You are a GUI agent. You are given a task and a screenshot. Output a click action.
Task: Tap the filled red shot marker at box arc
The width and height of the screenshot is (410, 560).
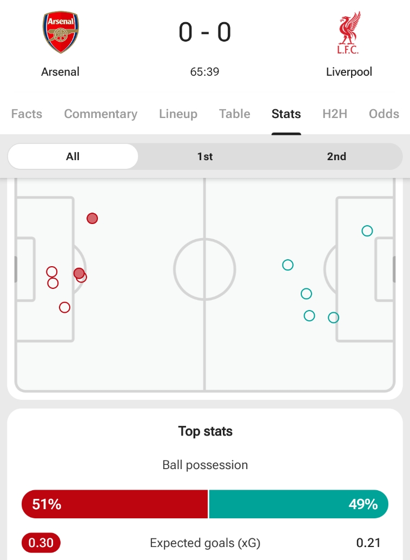coord(79,273)
